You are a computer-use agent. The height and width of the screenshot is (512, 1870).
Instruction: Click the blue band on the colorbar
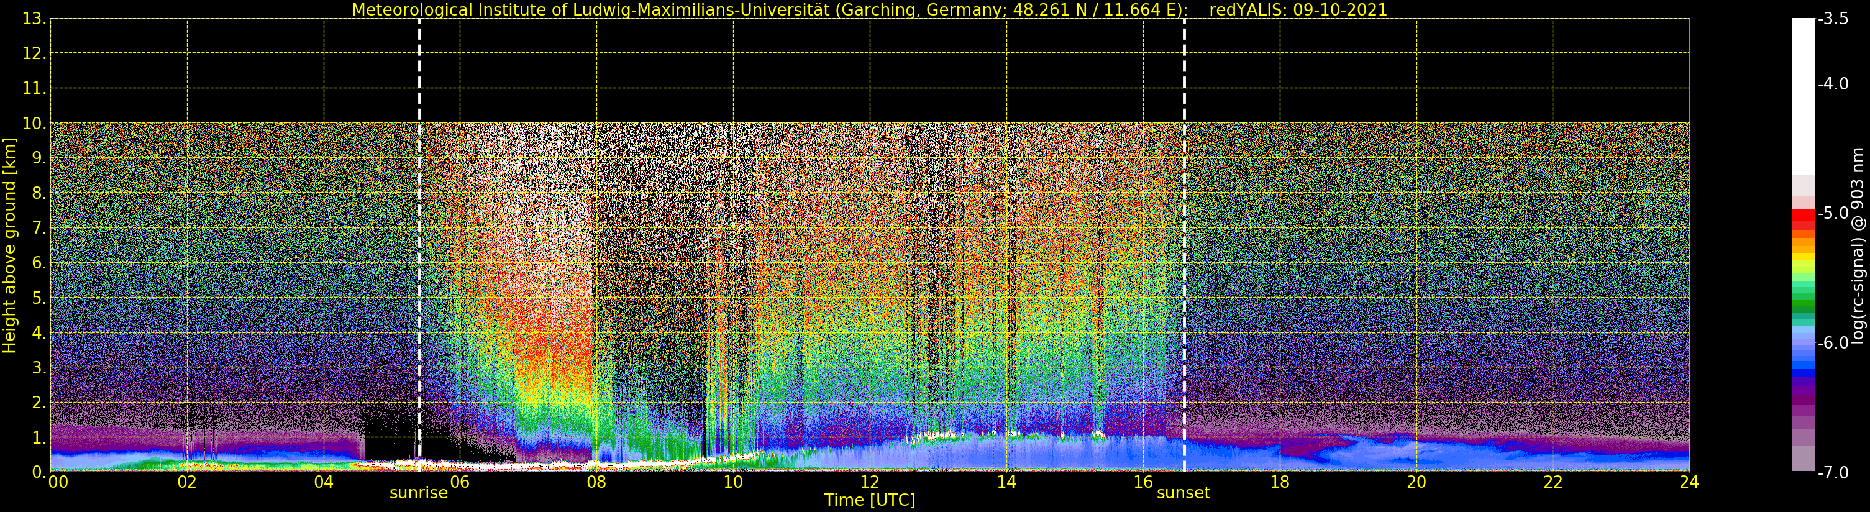coord(1803,363)
